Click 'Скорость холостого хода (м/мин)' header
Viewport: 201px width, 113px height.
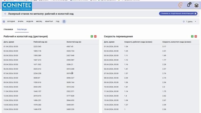point(177,42)
